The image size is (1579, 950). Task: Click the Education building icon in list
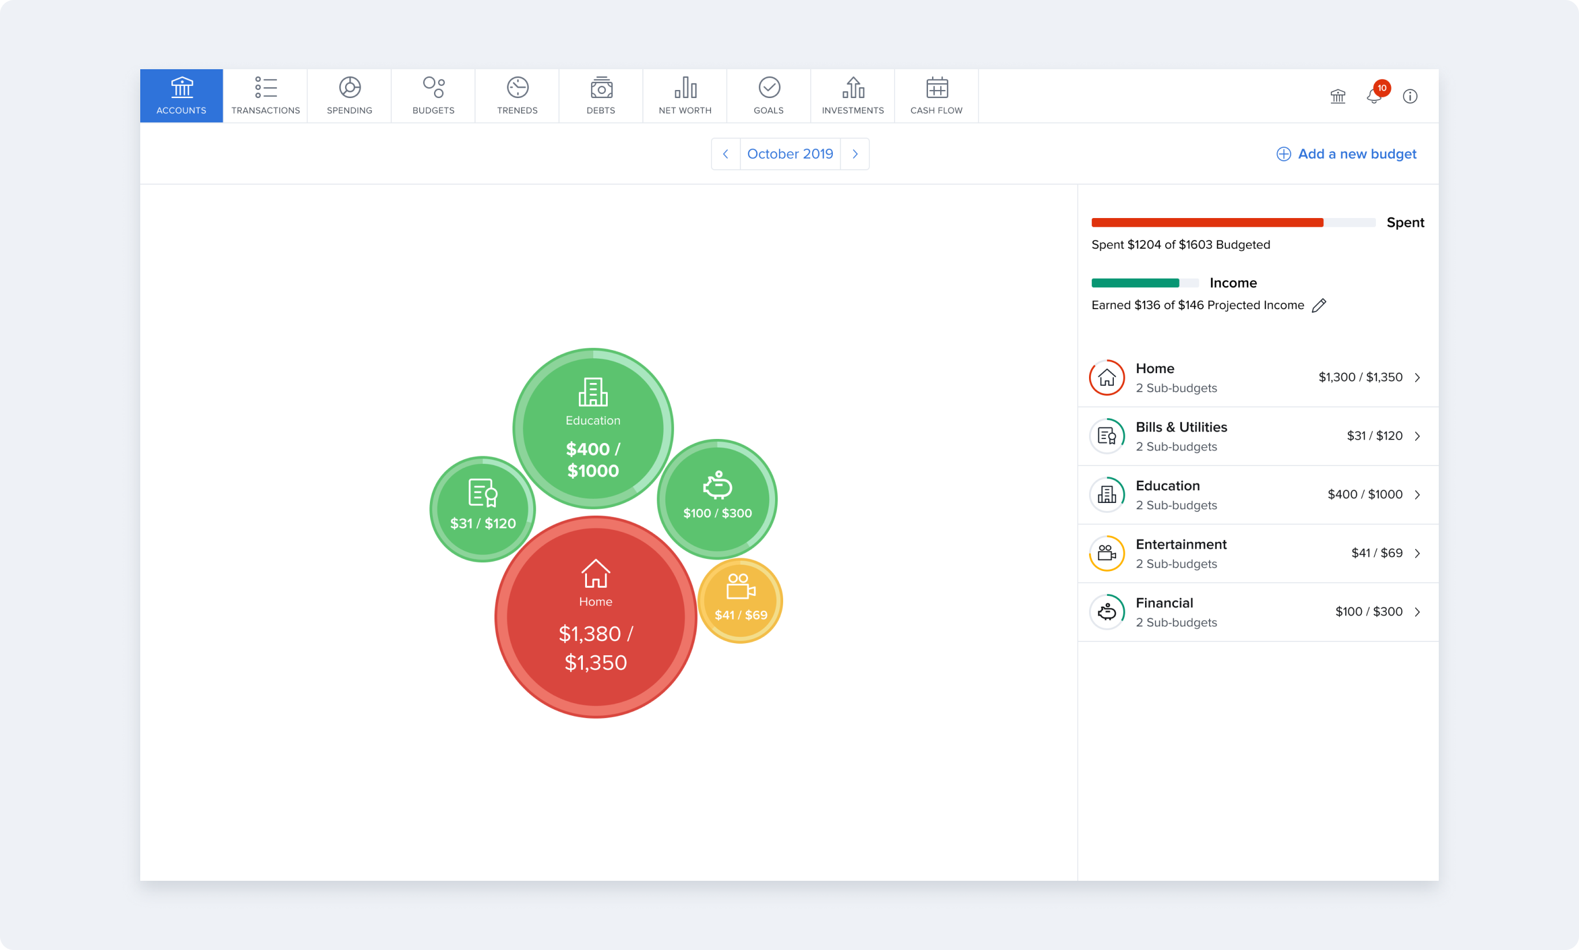(x=1106, y=495)
